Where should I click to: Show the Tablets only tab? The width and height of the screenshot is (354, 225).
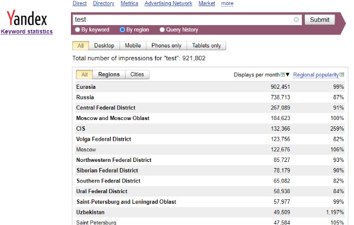tap(206, 46)
